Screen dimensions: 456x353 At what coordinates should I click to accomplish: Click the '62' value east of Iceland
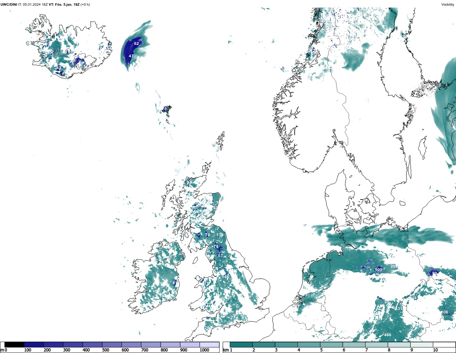click(136, 43)
